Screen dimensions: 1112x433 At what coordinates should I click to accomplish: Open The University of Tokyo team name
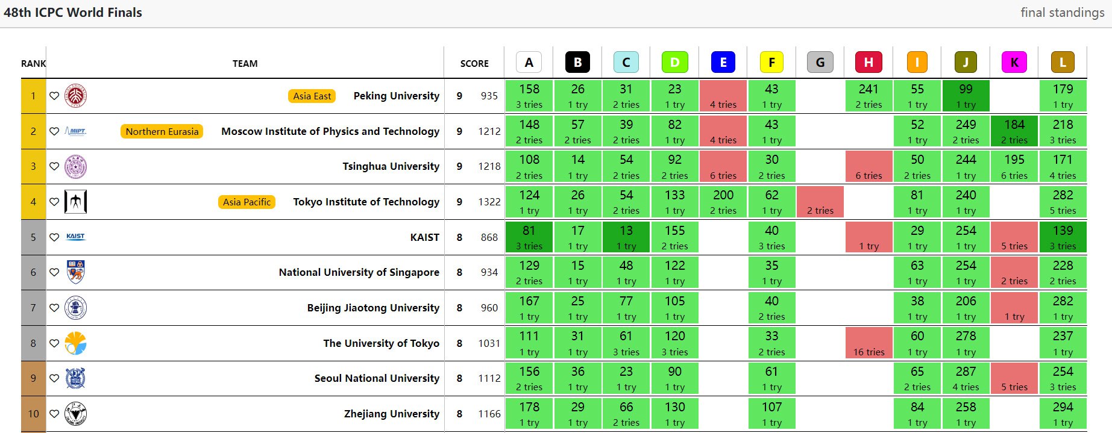(x=382, y=343)
